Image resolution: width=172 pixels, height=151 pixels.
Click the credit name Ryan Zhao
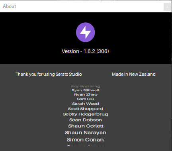pos(86,94)
